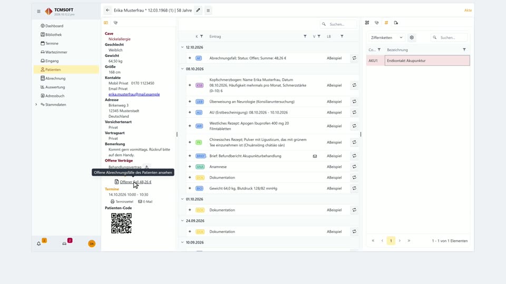Collapse the 01.10.2026 date group
This screenshot has width=506, height=284.
tap(182, 199)
